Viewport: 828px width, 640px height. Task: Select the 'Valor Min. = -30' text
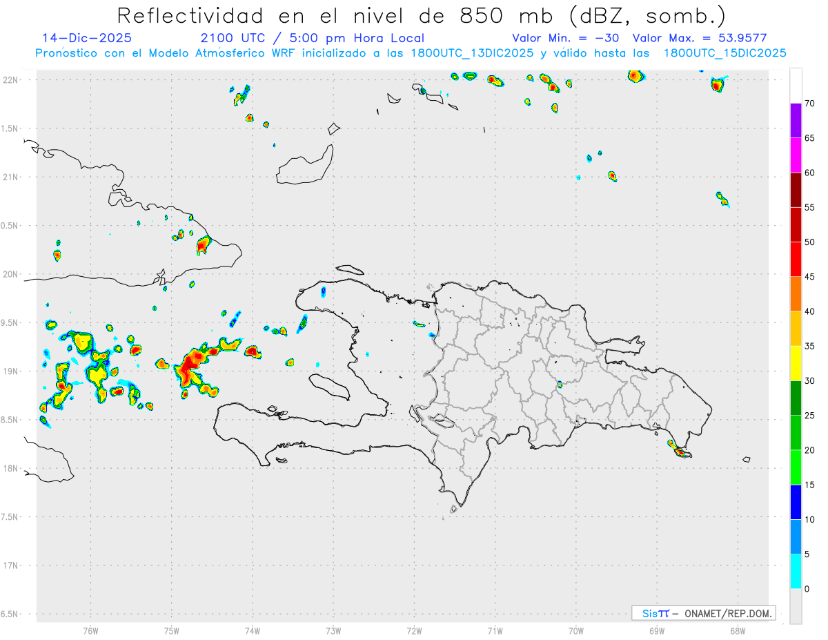coord(566,38)
